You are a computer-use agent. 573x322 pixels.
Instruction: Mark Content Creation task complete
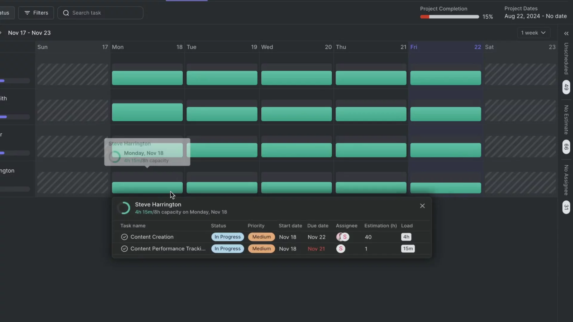(x=124, y=237)
